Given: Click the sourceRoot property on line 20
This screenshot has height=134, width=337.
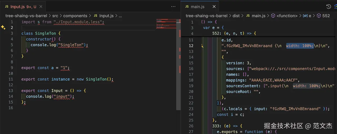Looking at the screenshot, I should (237, 92).
